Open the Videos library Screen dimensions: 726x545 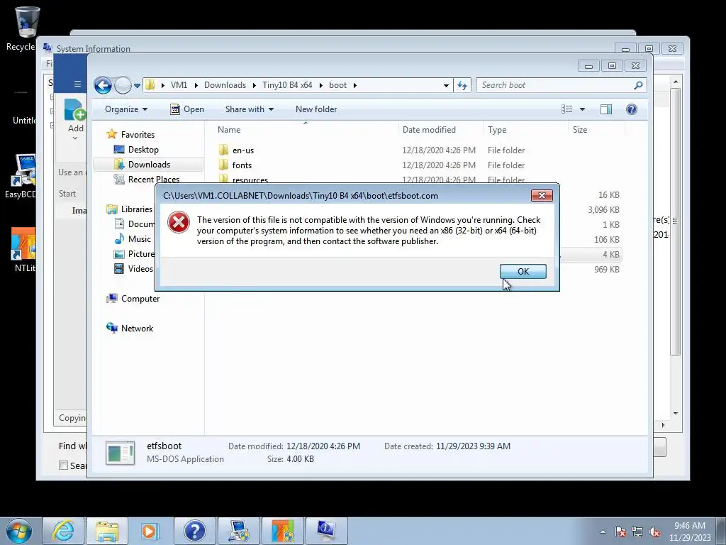click(x=140, y=269)
